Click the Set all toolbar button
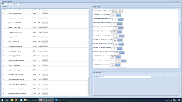 11,4
